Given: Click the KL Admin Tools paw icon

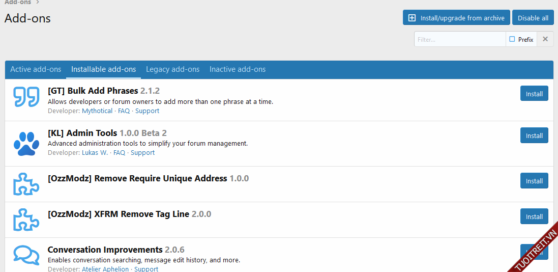Looking at the screenshot, I should point(26,144).
